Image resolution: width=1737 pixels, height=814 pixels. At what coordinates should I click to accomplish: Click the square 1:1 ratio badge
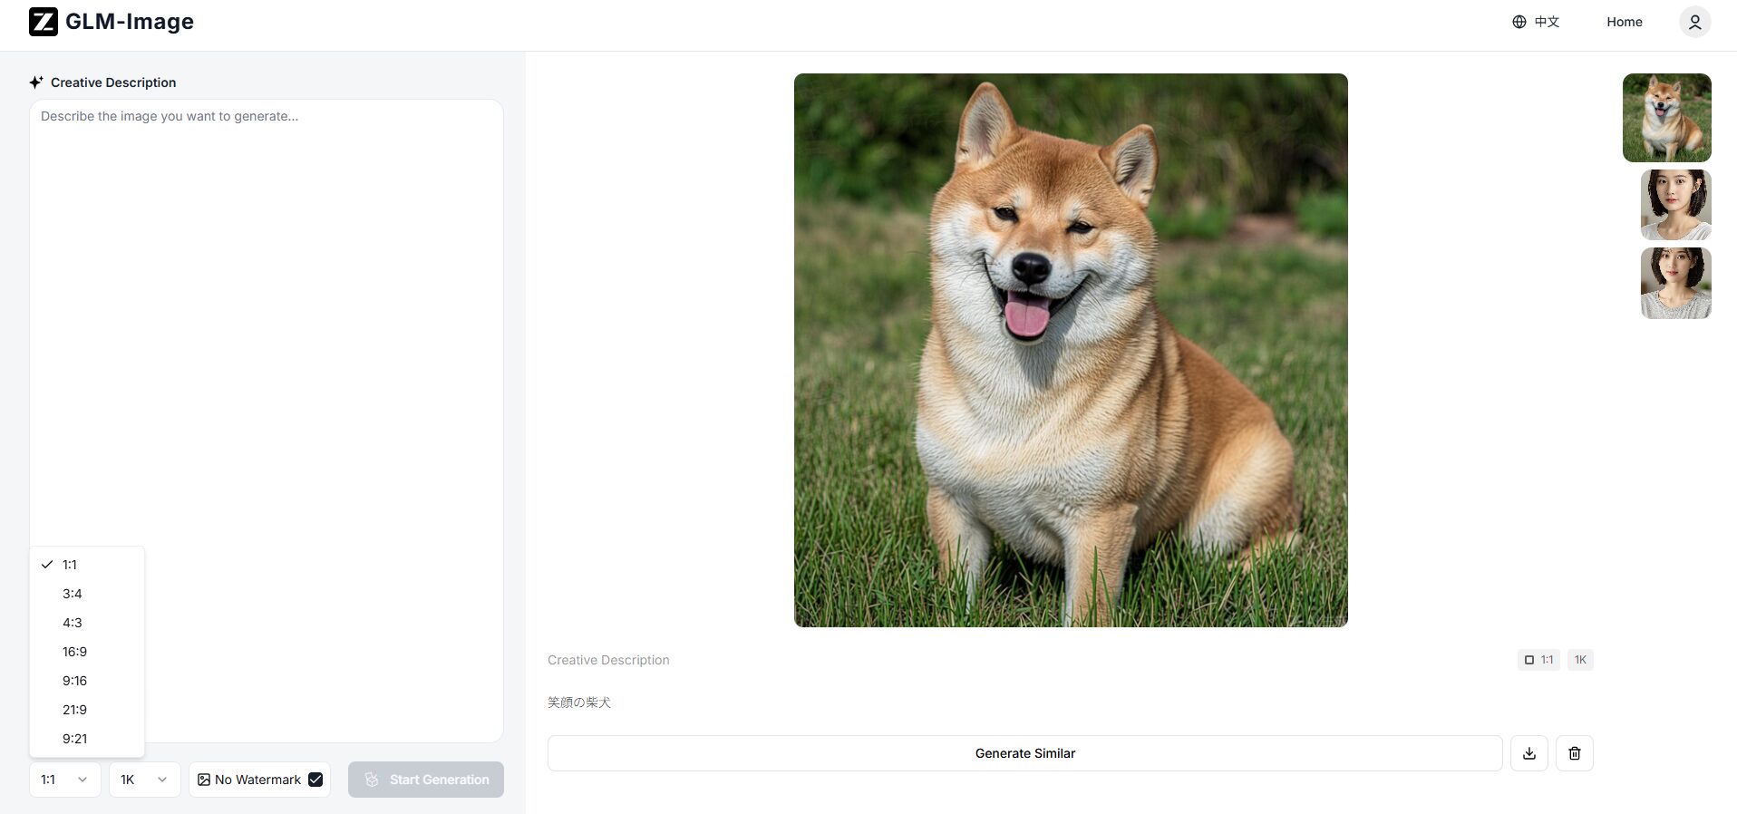point(1538,660)
